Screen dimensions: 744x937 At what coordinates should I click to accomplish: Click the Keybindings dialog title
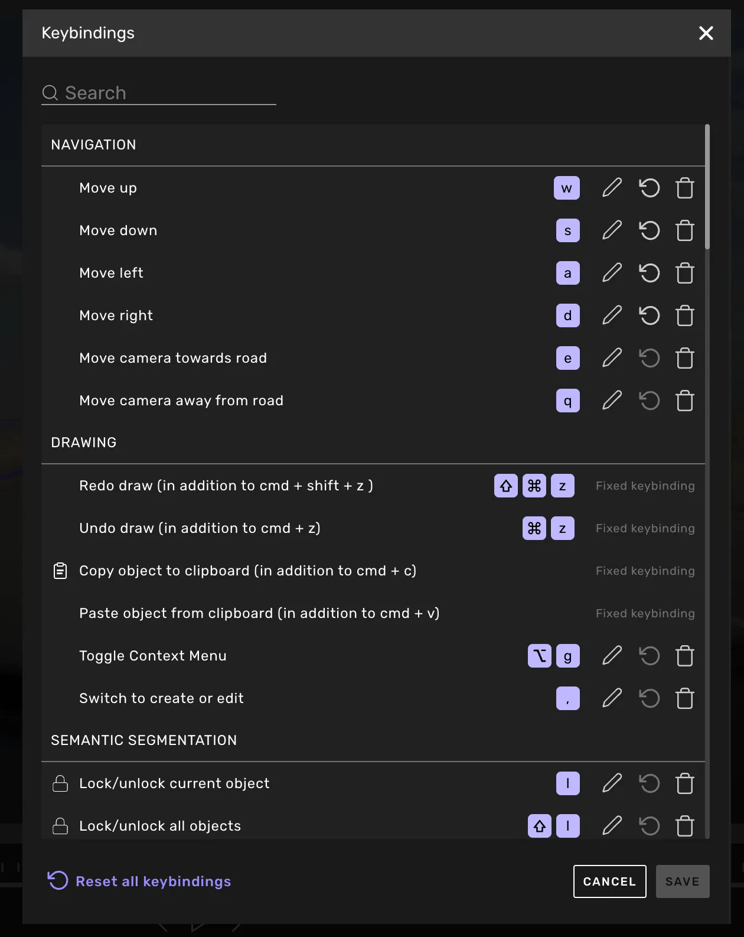click(x=88, y=33)
